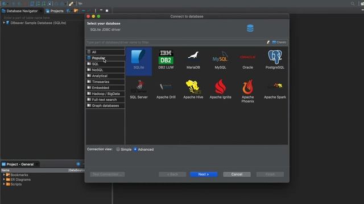364x204 pixels.
Task: Click the new connection icon in Navigator toolbar
Action: 68,11
